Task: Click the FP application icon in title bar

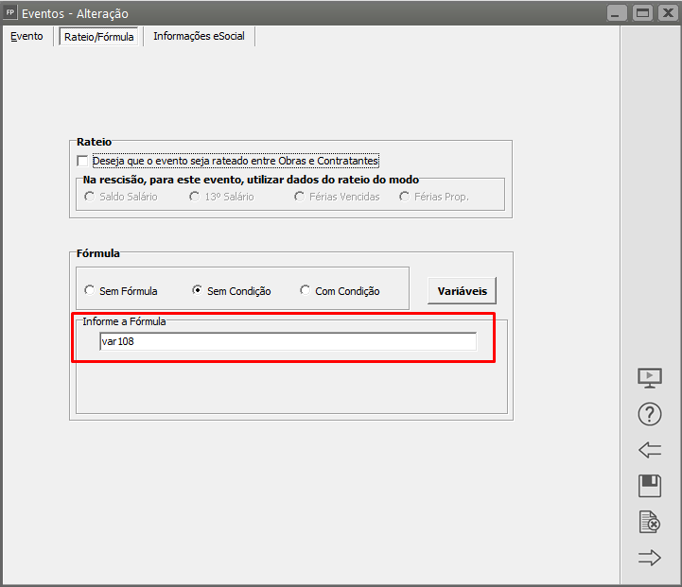Action: (x=10, y=13)
